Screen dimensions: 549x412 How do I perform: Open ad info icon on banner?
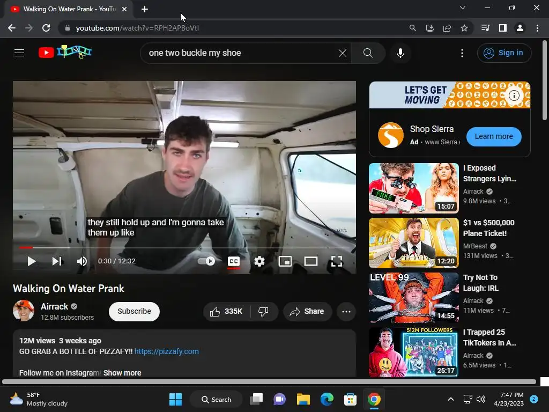514,95
